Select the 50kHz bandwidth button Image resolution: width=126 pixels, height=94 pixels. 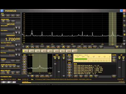(24, 57)
